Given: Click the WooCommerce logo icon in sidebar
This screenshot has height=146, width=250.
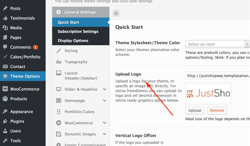Looking at the screenshot, I should [5, 89].
